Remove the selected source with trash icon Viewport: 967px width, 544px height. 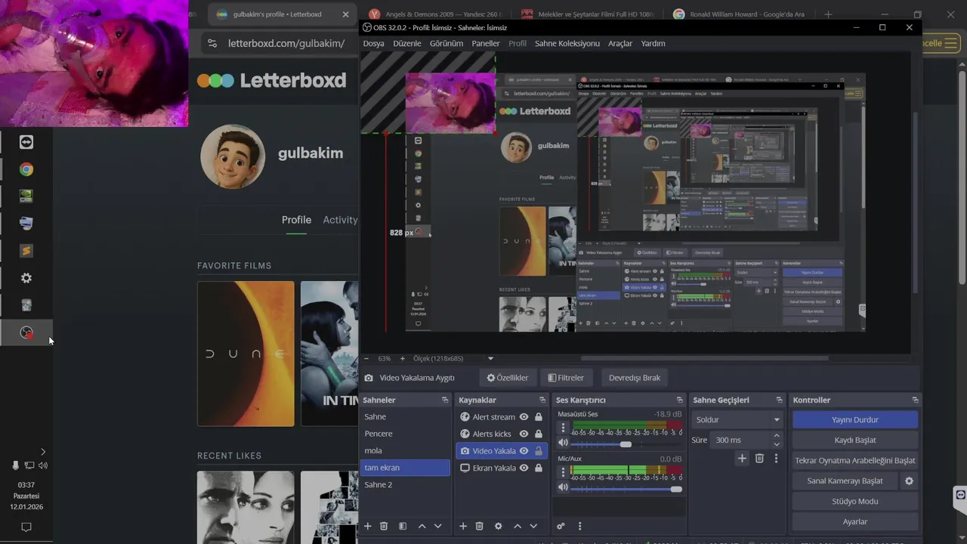(x=479, y=526)
